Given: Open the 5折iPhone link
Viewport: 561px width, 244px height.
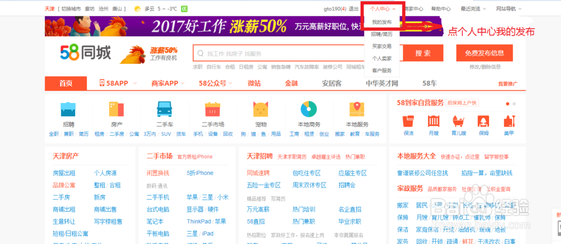Looking at the screenshot, I should tap(200, 173).
